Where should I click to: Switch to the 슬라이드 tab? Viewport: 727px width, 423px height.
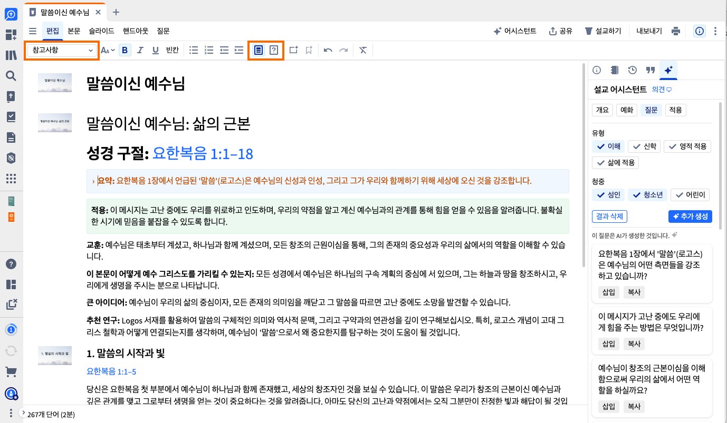pyautogui.click(x=102, y=31)
